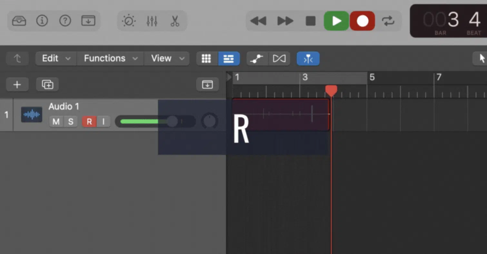Stop playback with the square button
The width and height of the screenshot is (487, 254).
tap(311, 21)
